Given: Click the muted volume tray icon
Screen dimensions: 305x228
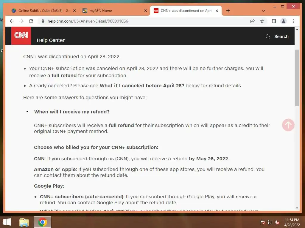Looking at the screenshot, I should pyautogui.click(x=277, y=222).
